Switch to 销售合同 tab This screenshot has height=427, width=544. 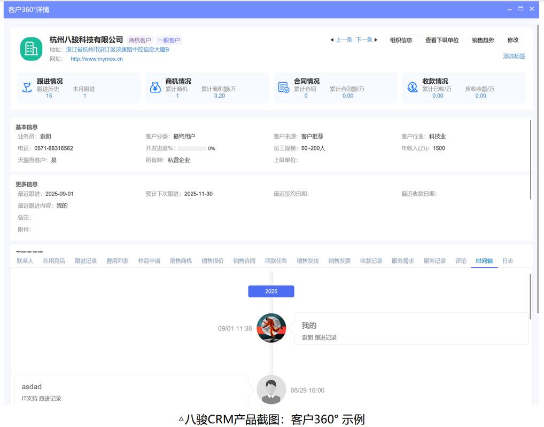click(244, 260)
